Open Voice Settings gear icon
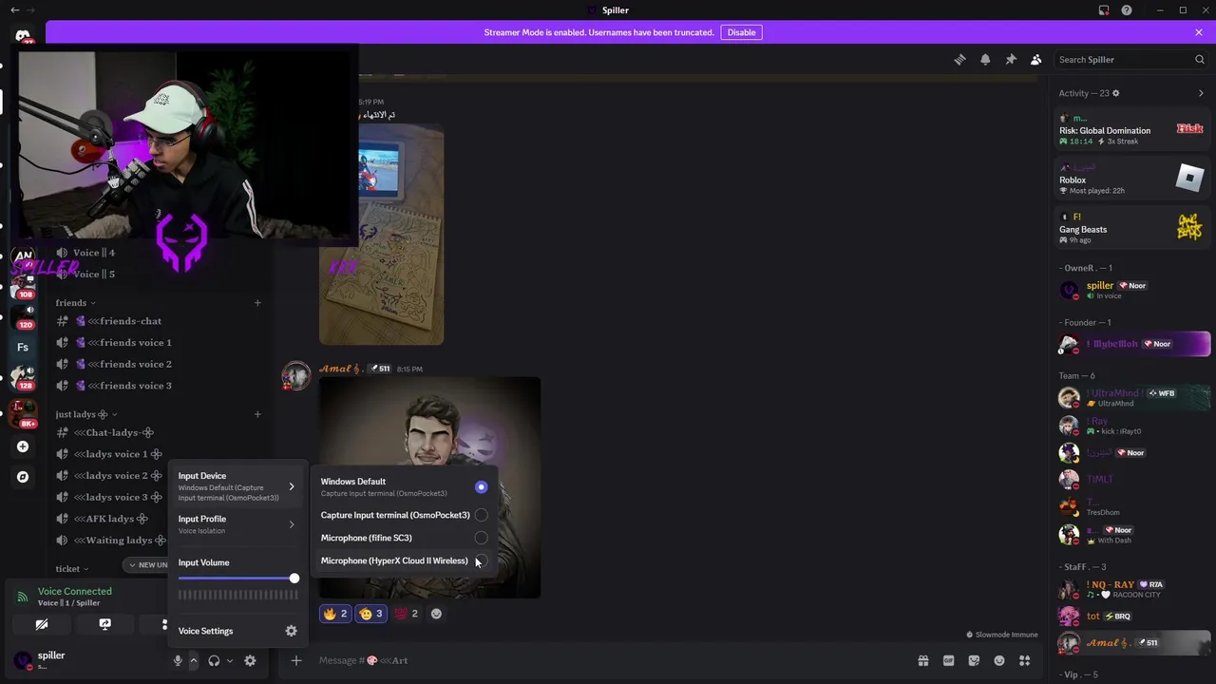This screenshot has width=1216, height=684. pos(292,631)
